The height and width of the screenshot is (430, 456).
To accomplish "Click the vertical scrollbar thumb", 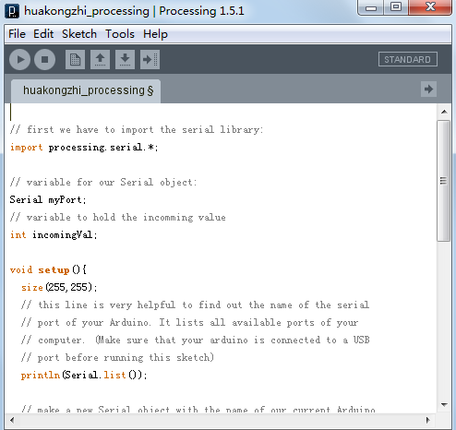I will click(x=443, y=181).
